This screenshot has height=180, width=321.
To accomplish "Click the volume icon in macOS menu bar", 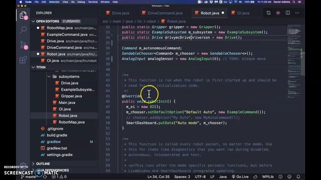I will [x=241, y=2].
